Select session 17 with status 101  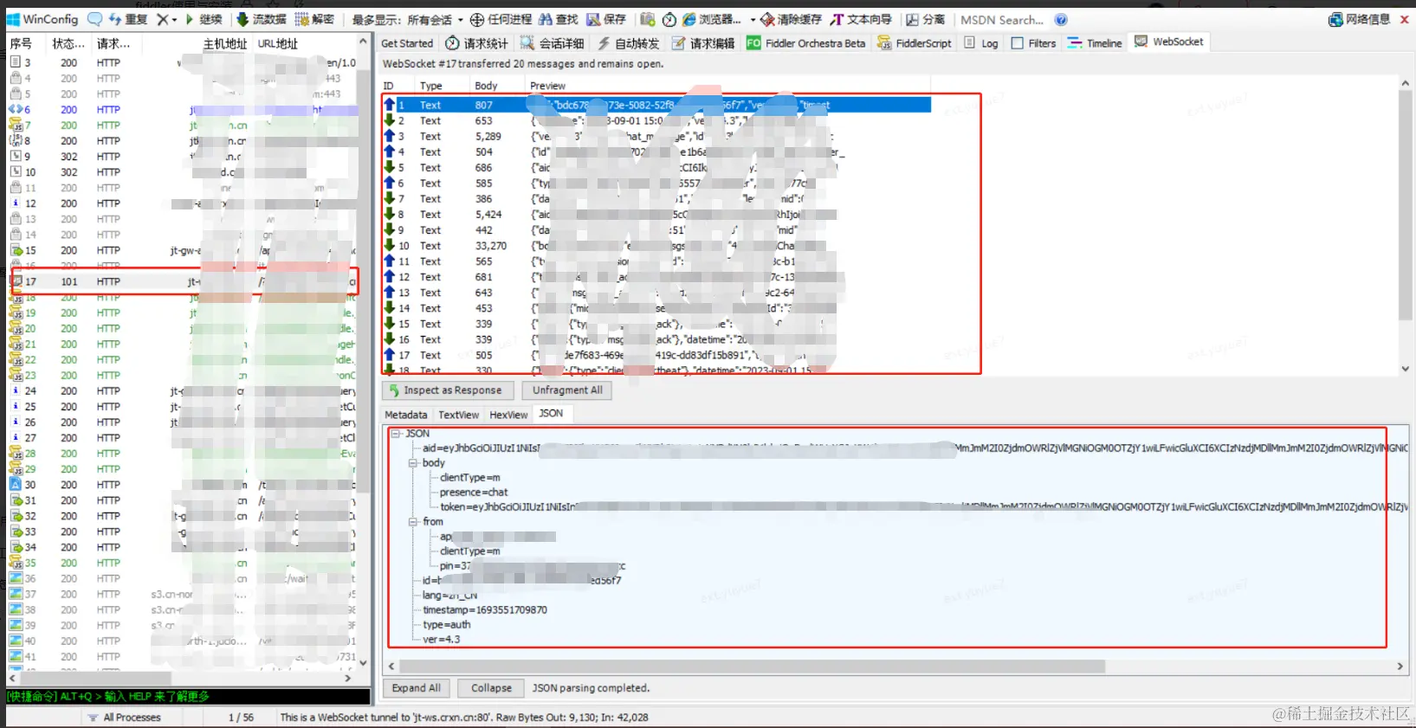(x=183, y=281)
